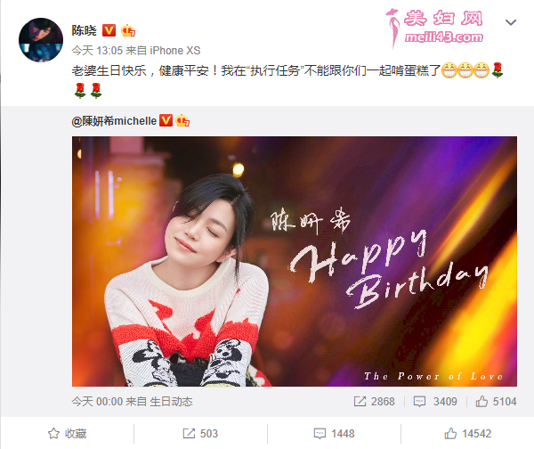Open the @陳妍希michelle profile link
The width and height of the screenshot is (534, 449).
pyautogui.click(x=114, y=120)
